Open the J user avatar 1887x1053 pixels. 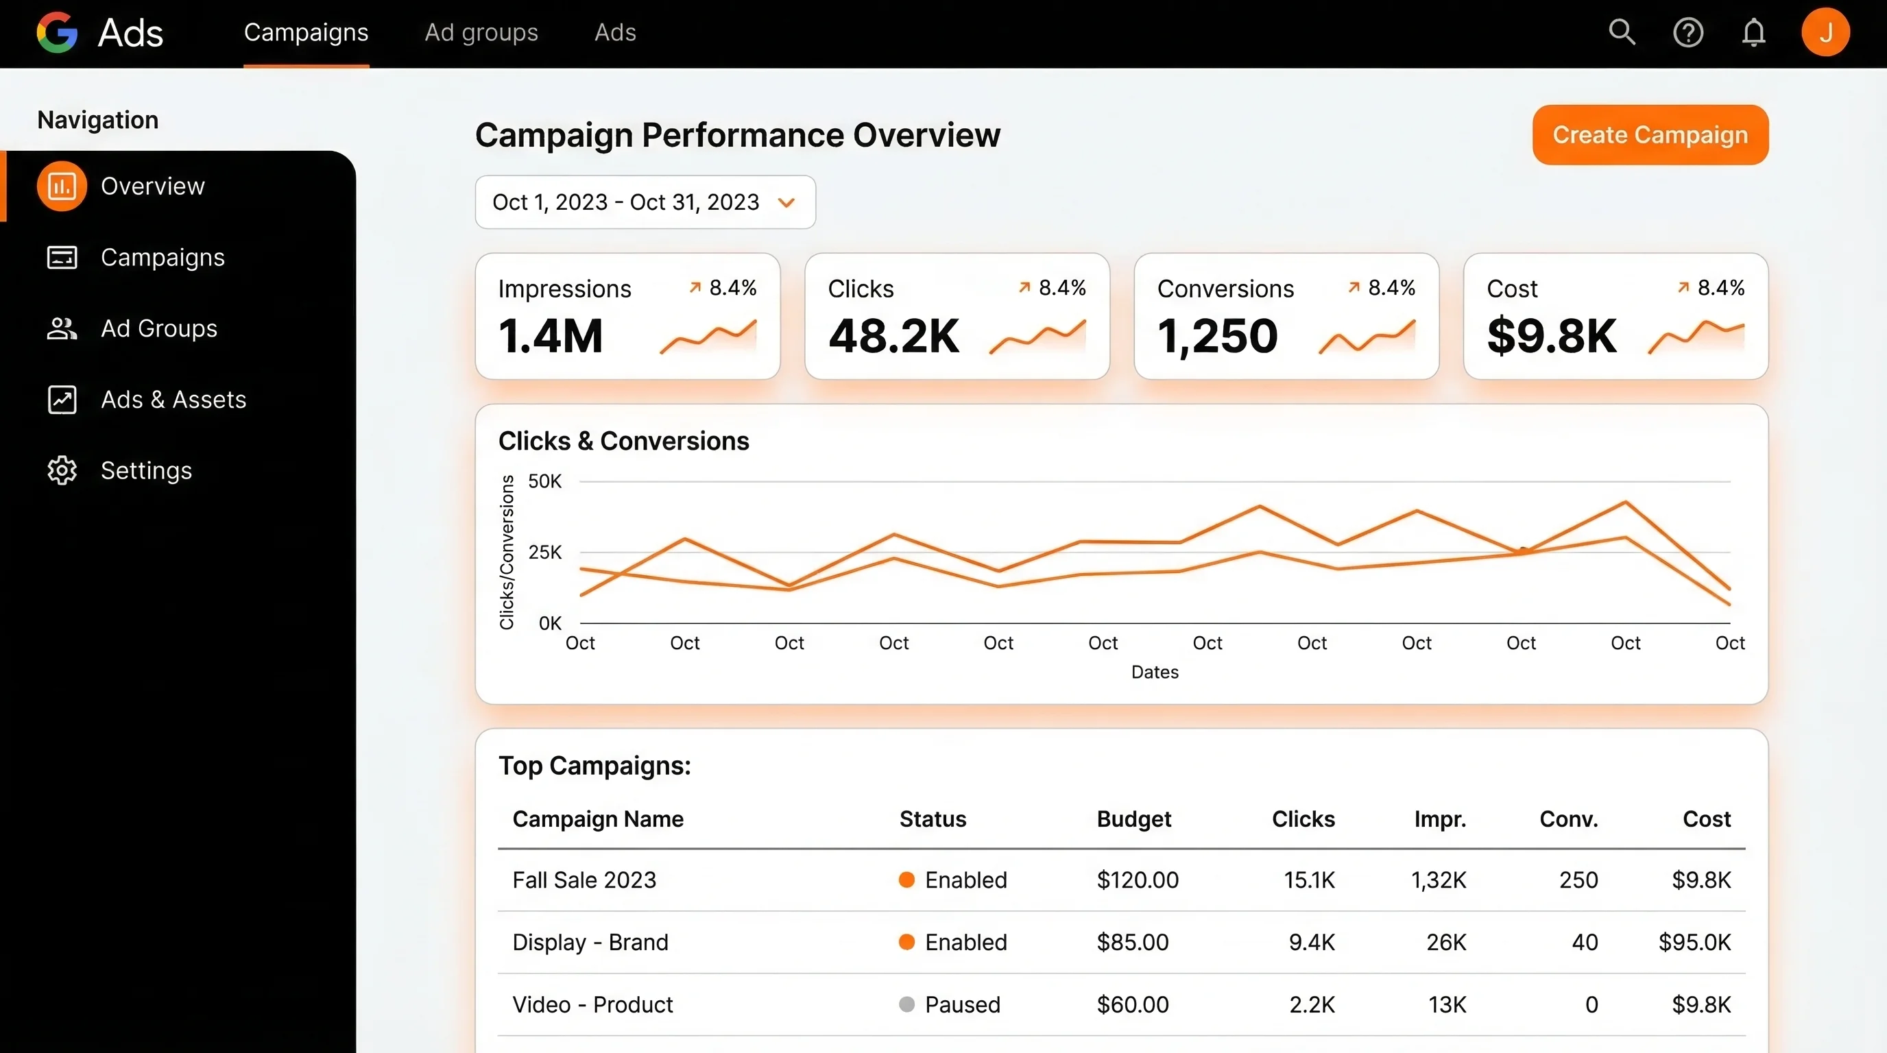[1825, 33]
